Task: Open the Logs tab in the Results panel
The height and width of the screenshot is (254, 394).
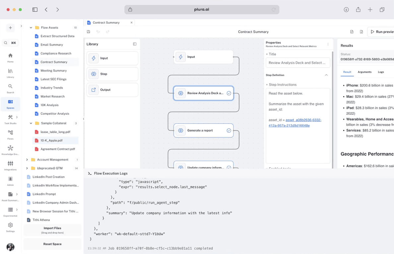Action: [381, 72]
